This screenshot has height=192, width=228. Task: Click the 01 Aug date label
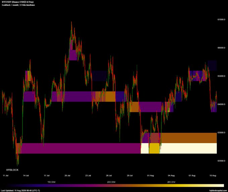pos(150,176)
